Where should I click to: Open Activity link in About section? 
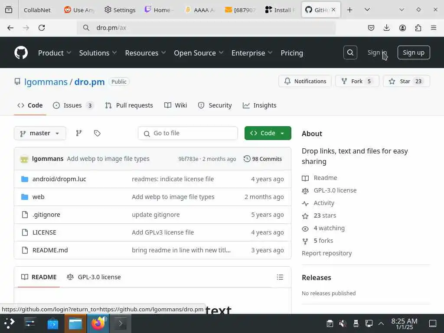coord(323,203)
